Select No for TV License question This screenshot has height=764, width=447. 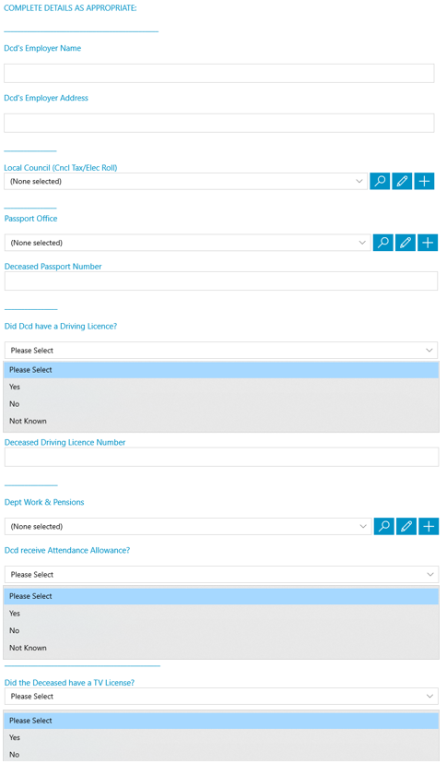click(221, 755)
